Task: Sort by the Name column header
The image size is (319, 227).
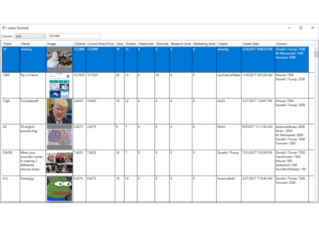Action: [33, 44]
